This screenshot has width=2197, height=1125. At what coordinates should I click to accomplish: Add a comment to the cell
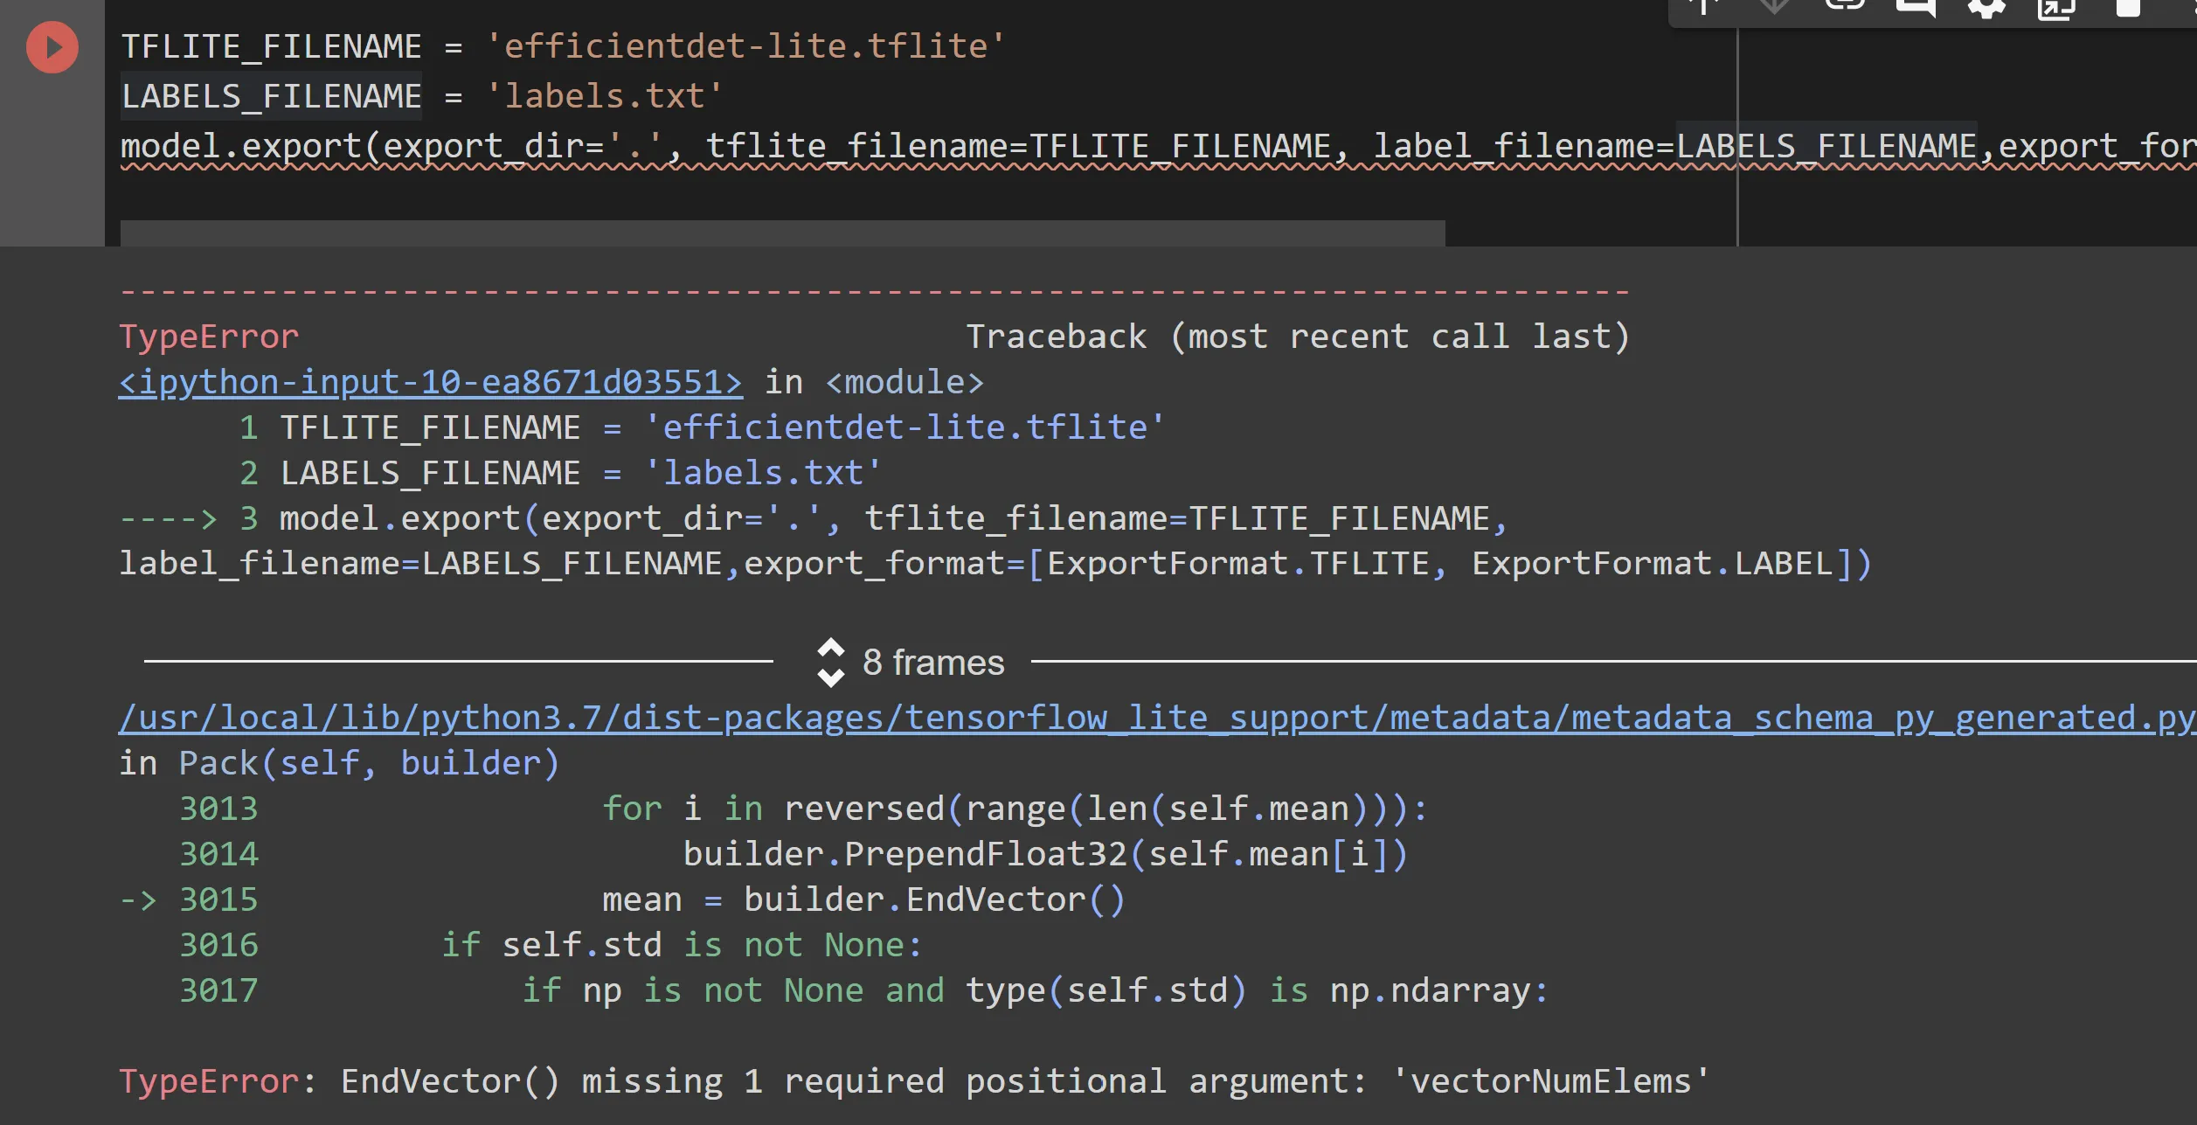(1916, 7)
